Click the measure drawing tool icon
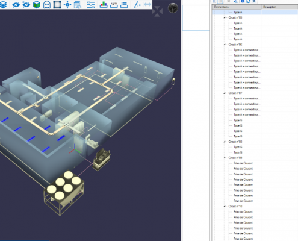This screenshot has width=298, height=241. click(137, 5)
